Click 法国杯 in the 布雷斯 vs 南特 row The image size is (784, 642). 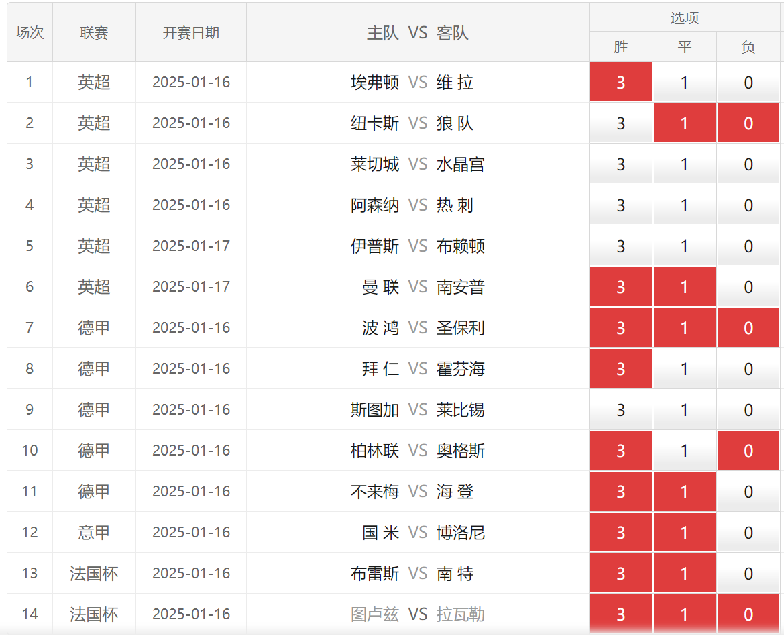click(94, 574)
